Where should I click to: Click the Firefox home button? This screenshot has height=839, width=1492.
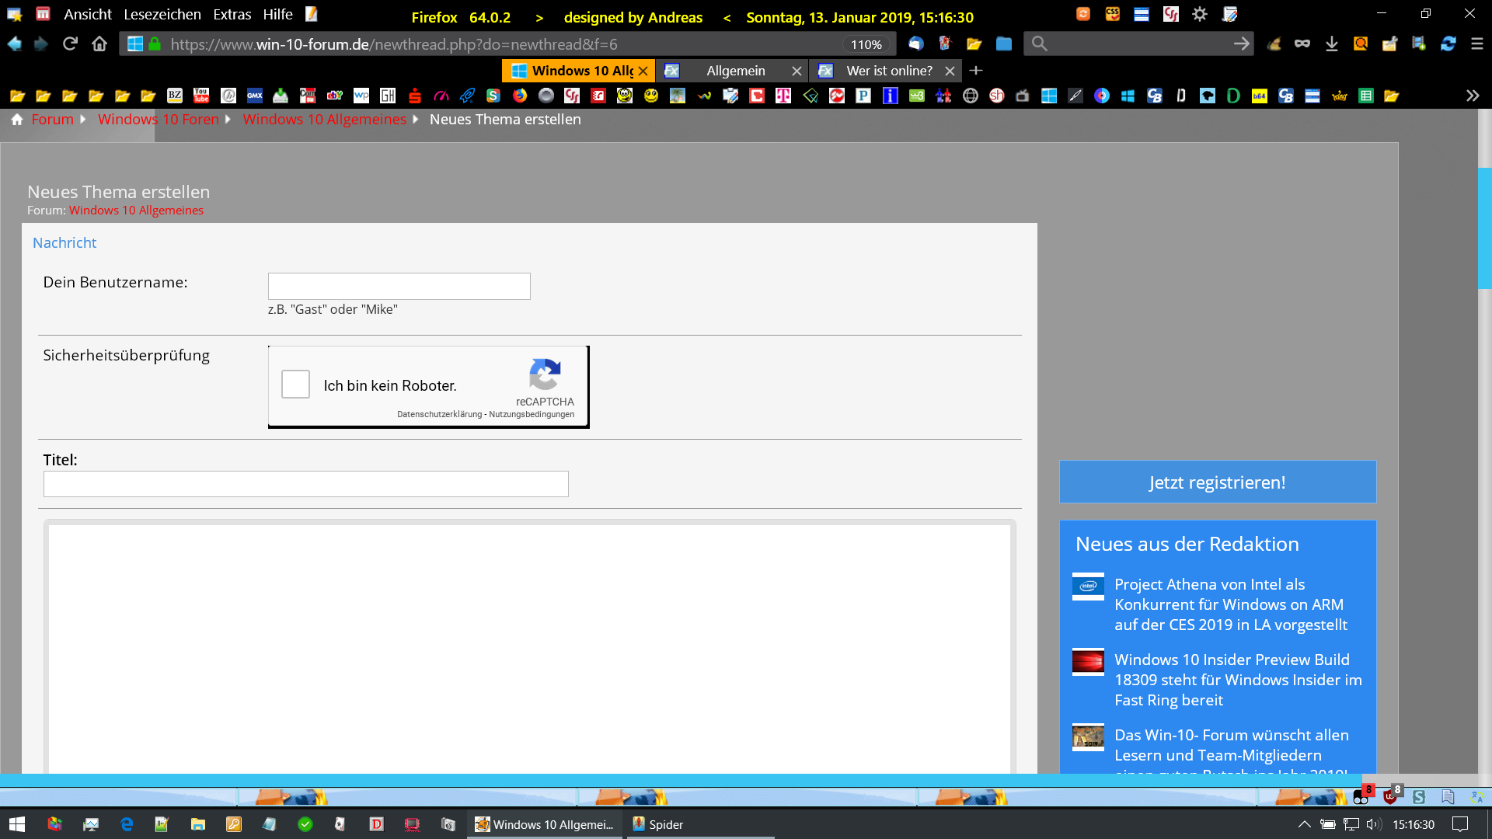[x=99, y=44]
